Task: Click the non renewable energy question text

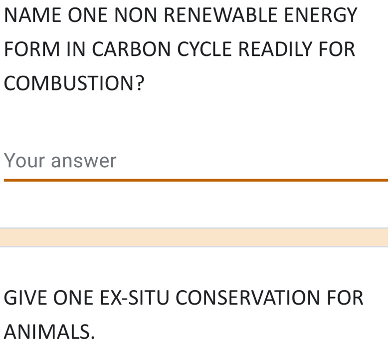Action: point(180,49)
